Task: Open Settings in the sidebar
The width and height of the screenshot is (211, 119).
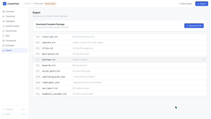Action: click(x=14, y=109)
